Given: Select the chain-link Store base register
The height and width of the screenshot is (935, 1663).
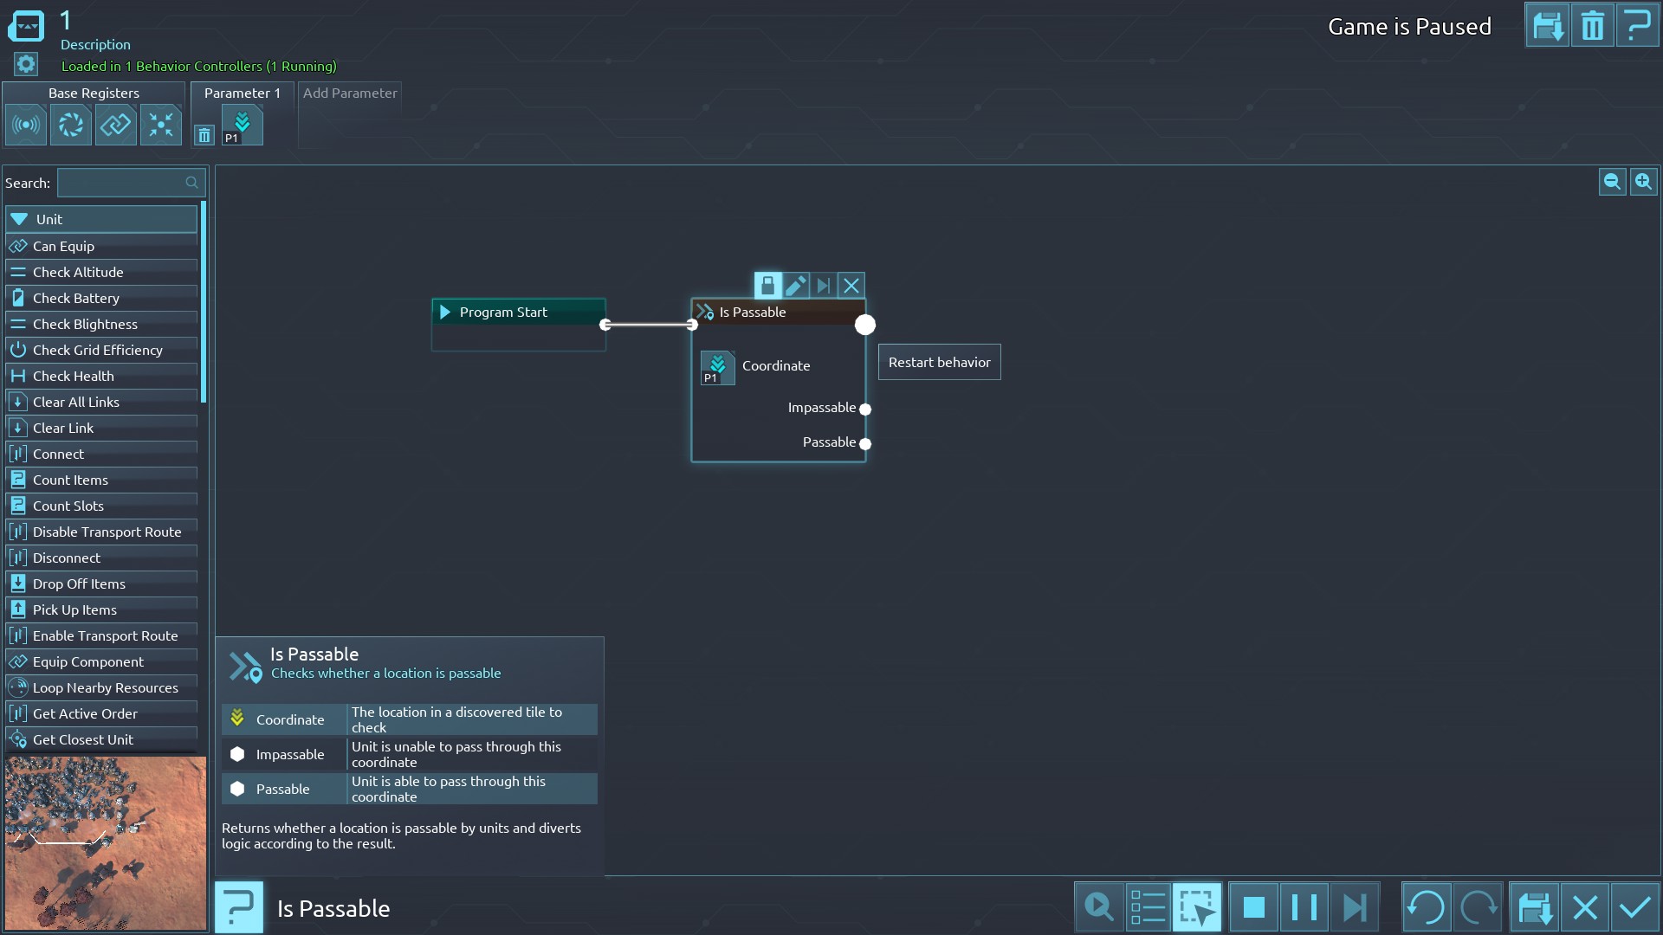Looking at the screenshot, I should [x=116, y=126].
